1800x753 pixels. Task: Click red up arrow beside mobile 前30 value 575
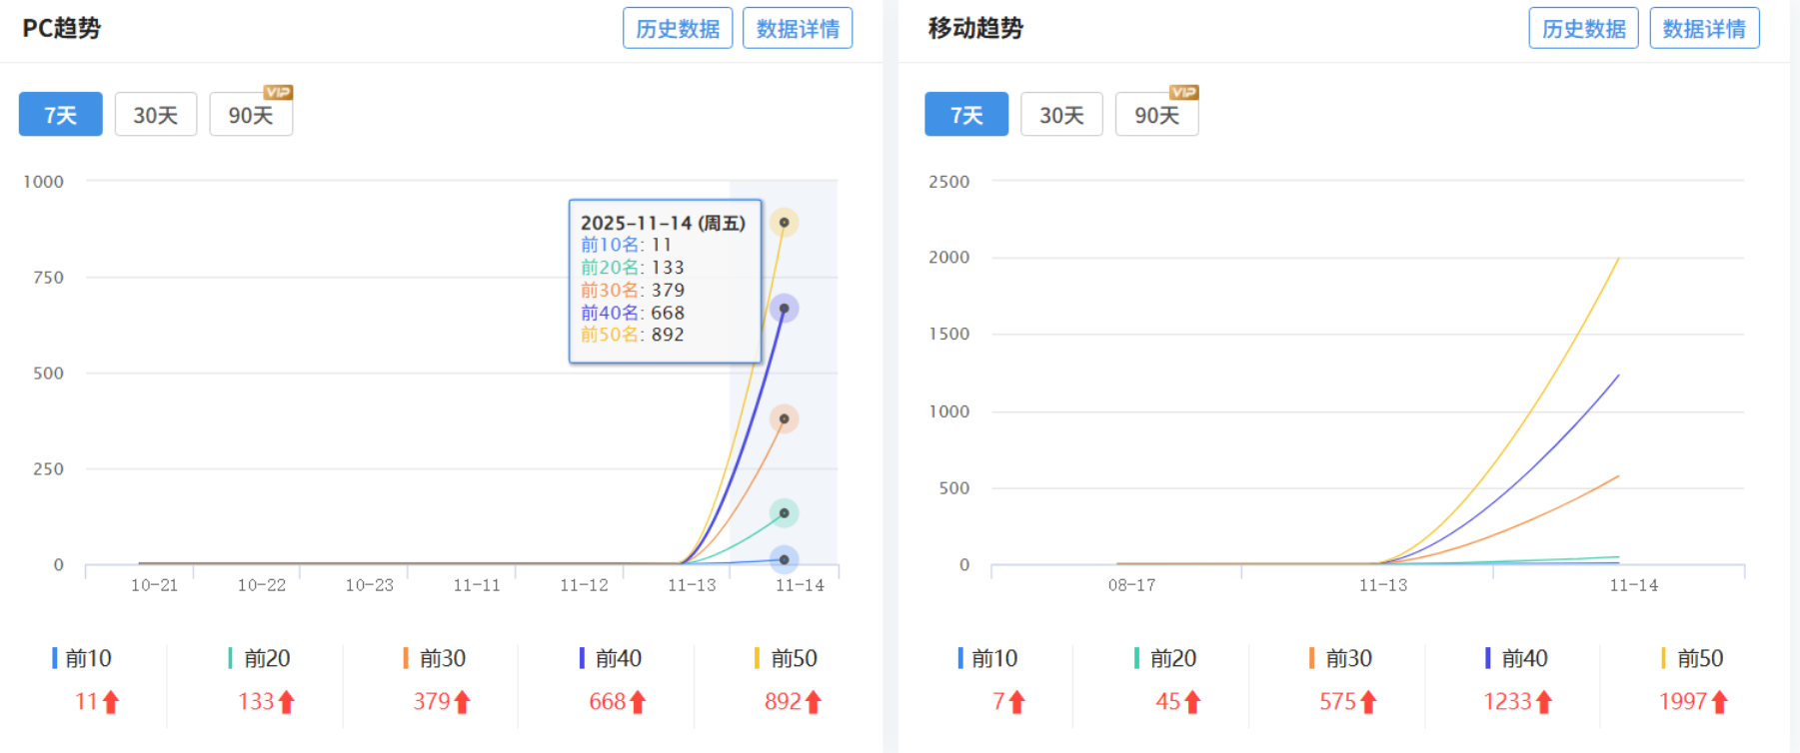point(1368,702)
